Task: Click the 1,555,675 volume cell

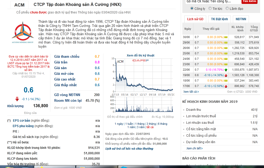Action: (x=238, y=70)
